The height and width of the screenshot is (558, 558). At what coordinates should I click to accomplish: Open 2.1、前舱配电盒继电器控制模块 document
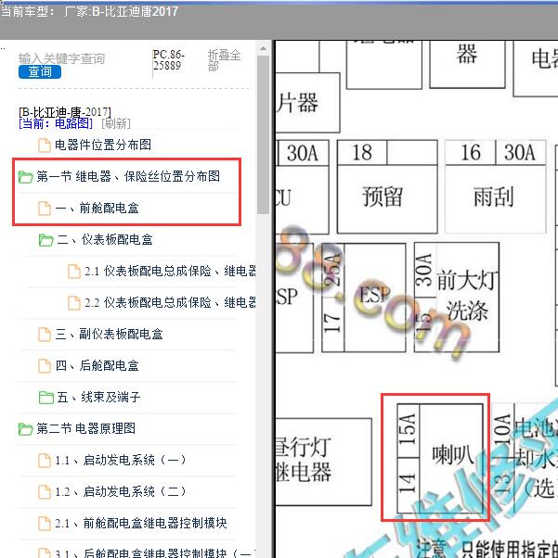coord(141,523)
